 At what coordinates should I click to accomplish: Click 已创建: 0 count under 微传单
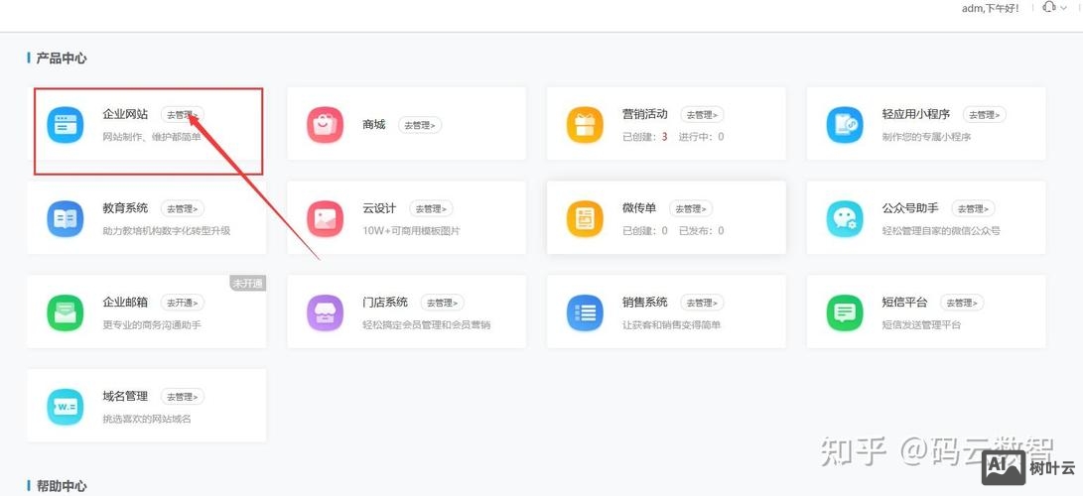(645, 230)
